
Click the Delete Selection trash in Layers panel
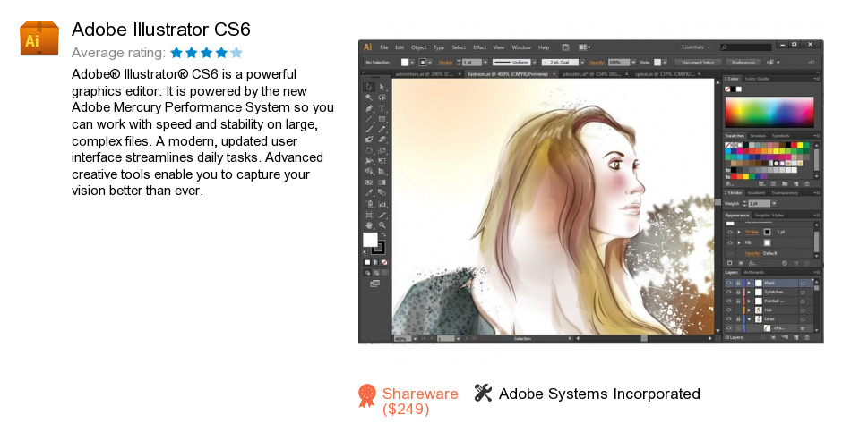807,337
